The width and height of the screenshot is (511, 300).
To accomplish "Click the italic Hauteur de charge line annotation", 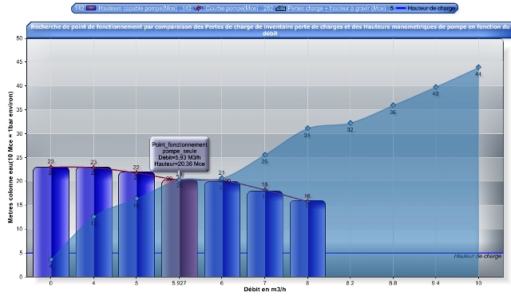I will coord(477,256).
